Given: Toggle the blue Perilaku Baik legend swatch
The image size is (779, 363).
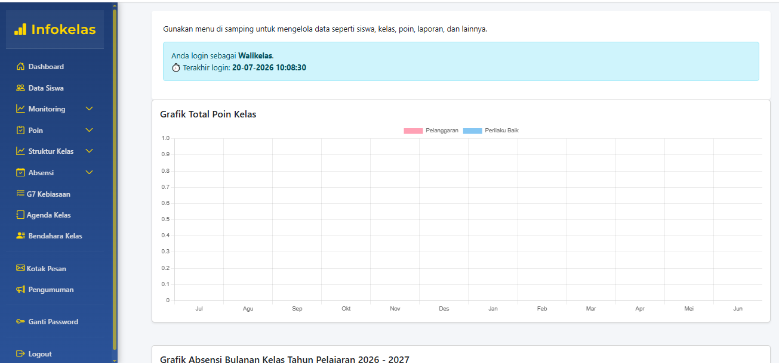Looking at the screenshot, I should [472, 131].
